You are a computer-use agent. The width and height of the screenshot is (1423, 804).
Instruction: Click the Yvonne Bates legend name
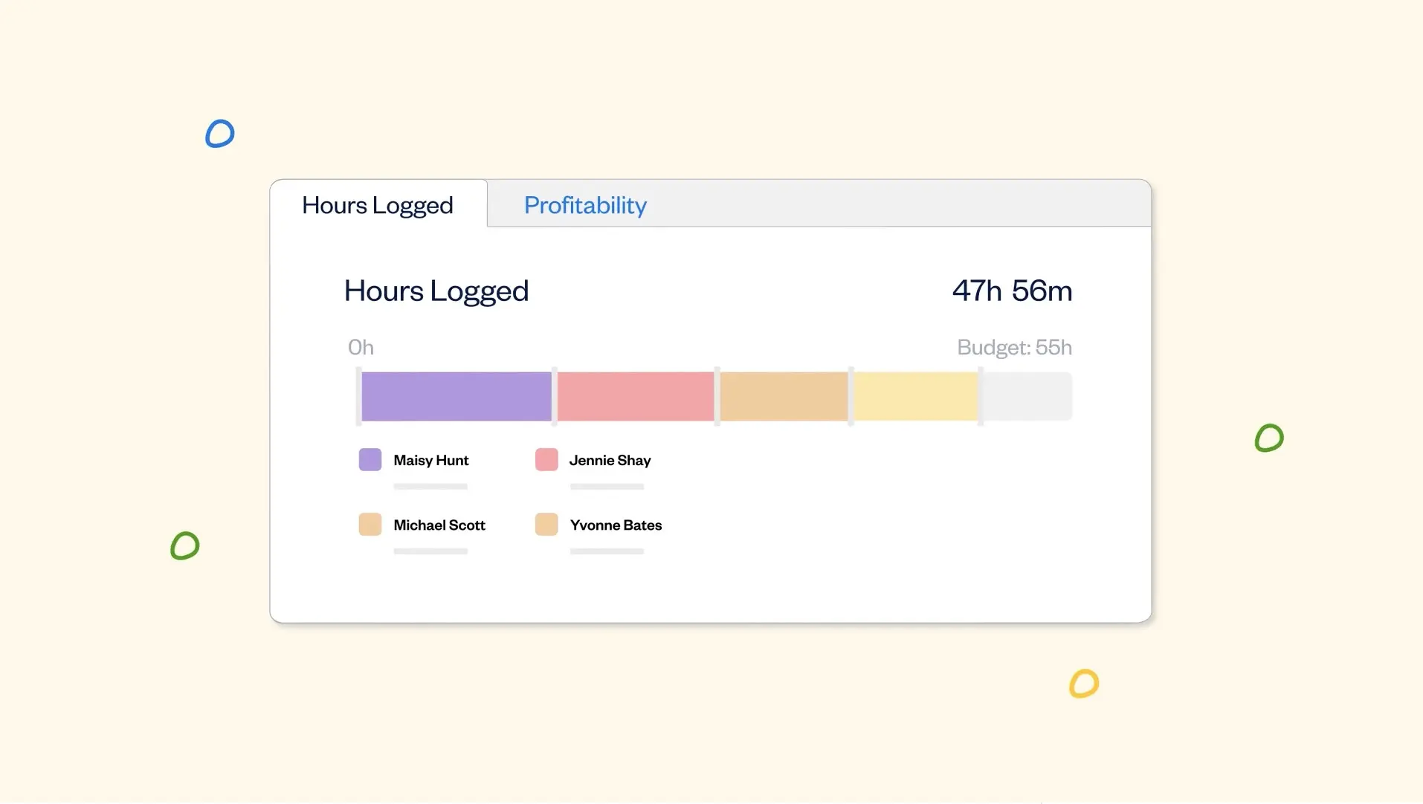pos(616,525)
